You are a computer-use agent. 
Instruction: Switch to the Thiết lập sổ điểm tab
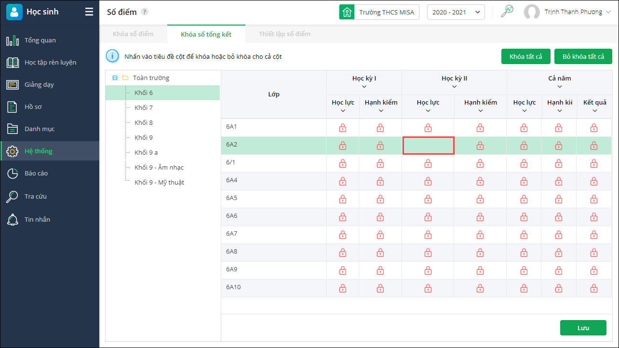pos(284,34)
